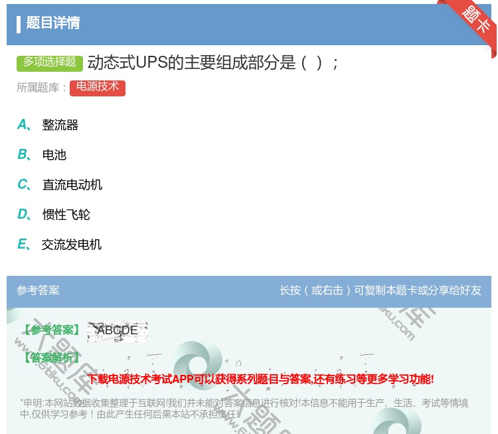
Task: Select option C 直流电动机
Action: point(60,184)
